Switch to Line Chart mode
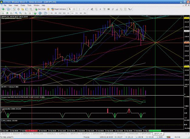 click(11, 13)
